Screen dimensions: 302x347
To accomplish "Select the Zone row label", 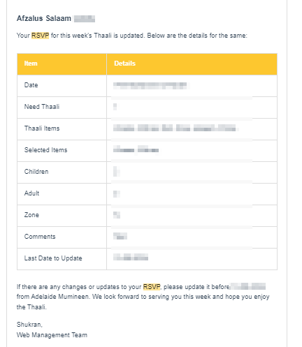I will [31, 215].
